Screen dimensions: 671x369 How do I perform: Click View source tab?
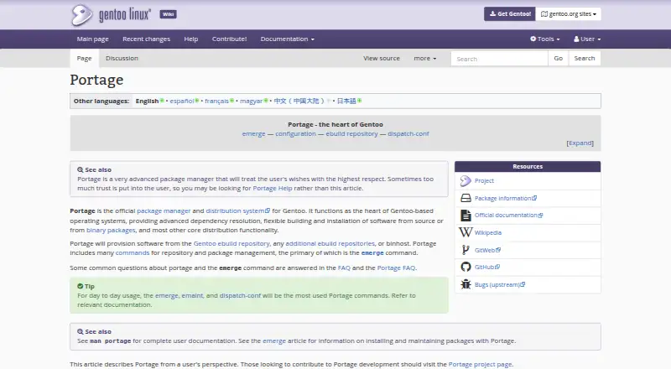pyautogui.click(x=382, y=58)
